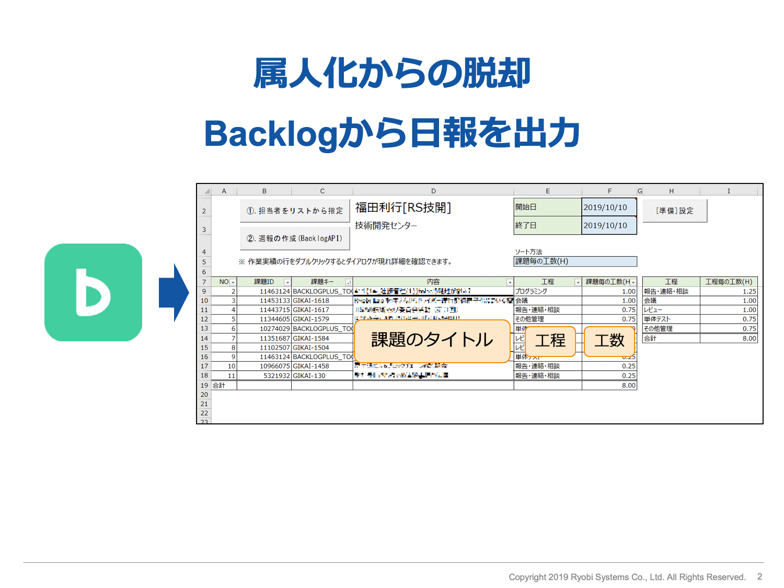Image resolution: width=784 pixels, height=588 pixels.
Task: Select column header E
Action: (548, 191)
